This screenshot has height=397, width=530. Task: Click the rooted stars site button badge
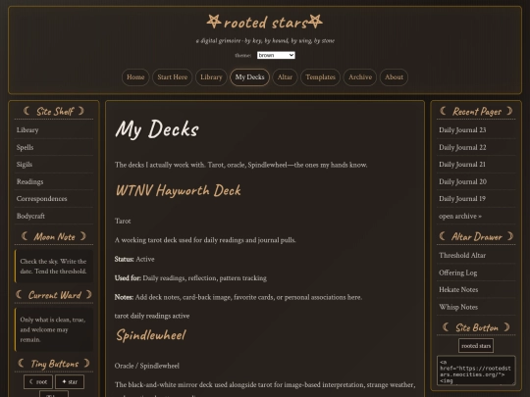(476, 346)
